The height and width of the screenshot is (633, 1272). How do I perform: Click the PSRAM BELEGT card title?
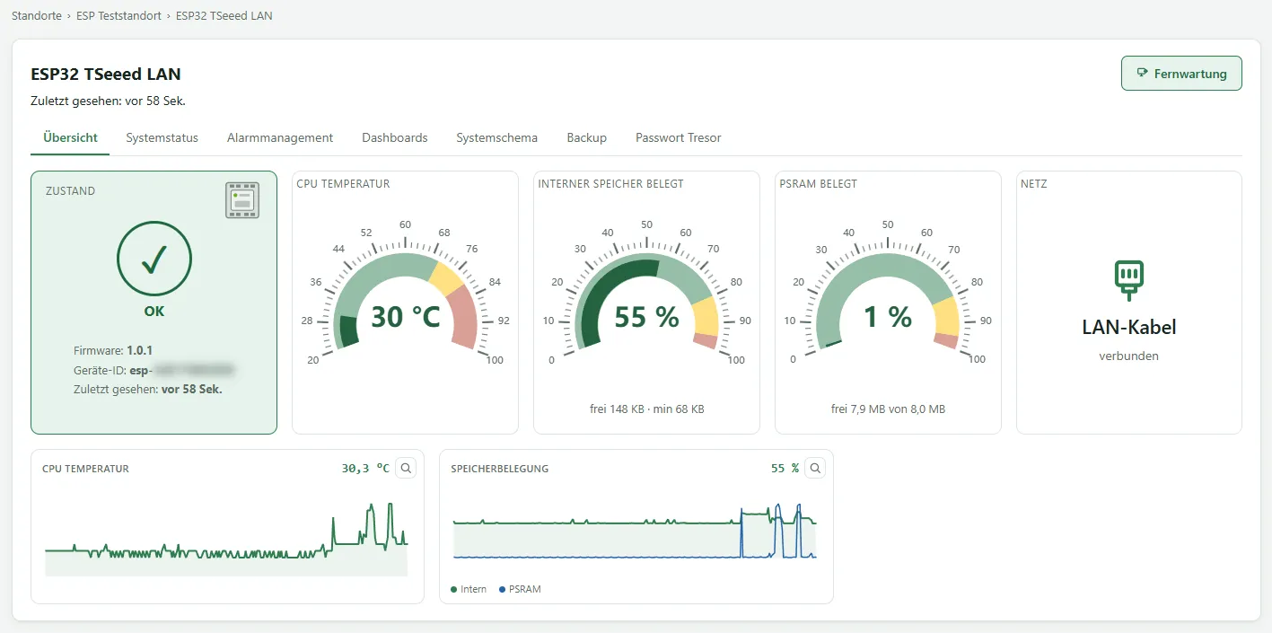pos(818,184)
